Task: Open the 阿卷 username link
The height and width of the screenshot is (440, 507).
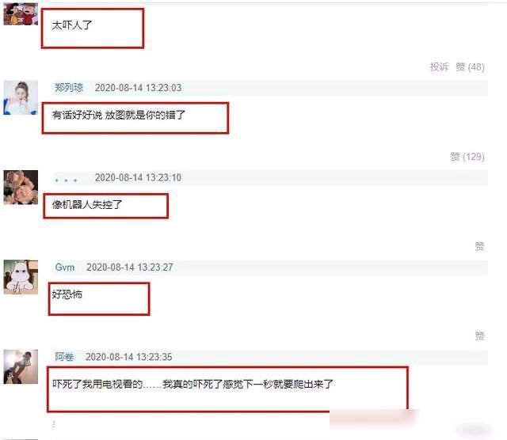Action: point(64,357)
